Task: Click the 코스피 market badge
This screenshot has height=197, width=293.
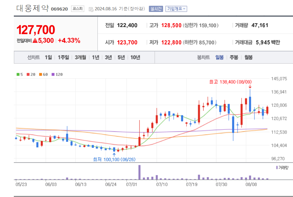Action: (x=78, y=9)
